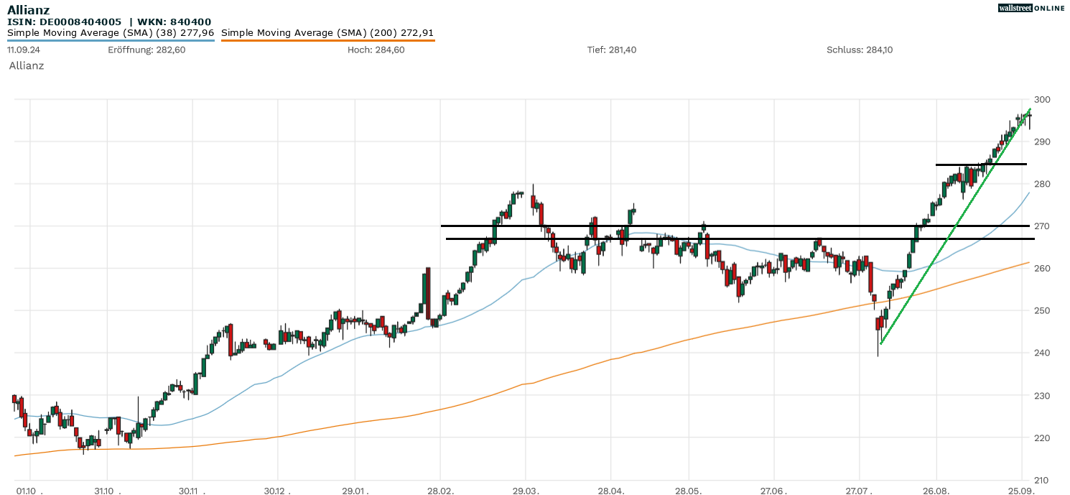The width and height of the screenshot is (1070, 495).
Task: Click the Allianz title heading
Action: pyautogui.click(x=28, y=9)
